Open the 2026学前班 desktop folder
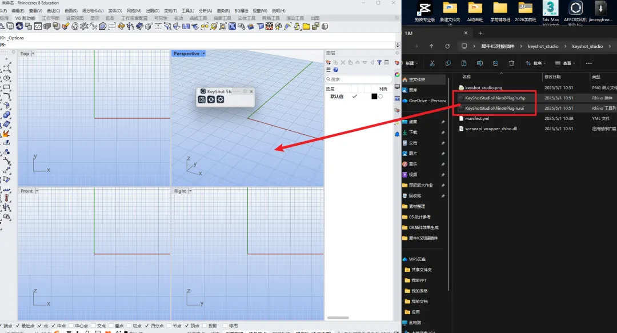 click(x=526, y=11)
